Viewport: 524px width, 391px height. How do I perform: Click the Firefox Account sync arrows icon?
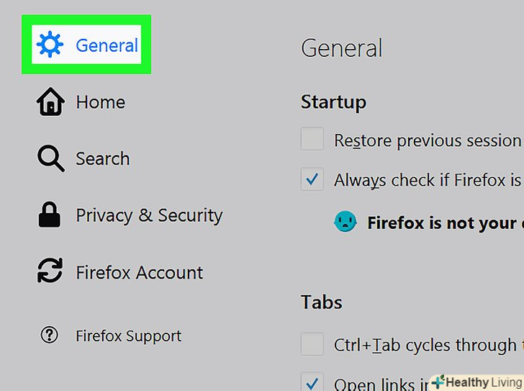(x=50, y=272)
